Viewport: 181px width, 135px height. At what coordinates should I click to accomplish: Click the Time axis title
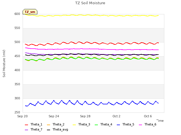160,121
